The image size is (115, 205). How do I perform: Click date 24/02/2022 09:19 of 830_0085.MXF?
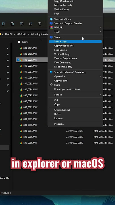point(75,143)
